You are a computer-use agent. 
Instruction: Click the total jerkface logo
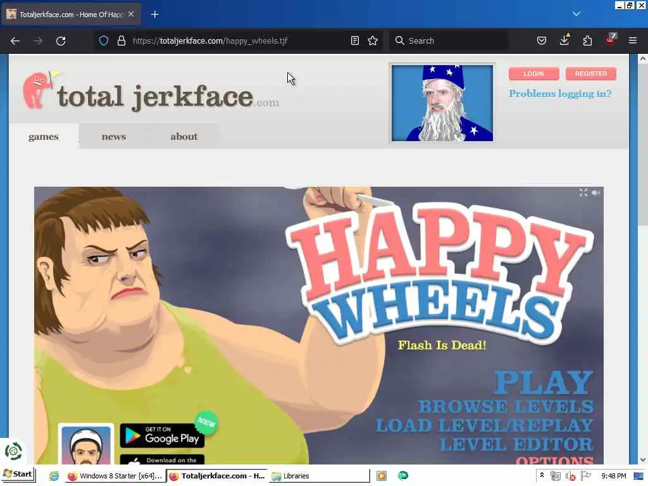(x=151, y=91)
